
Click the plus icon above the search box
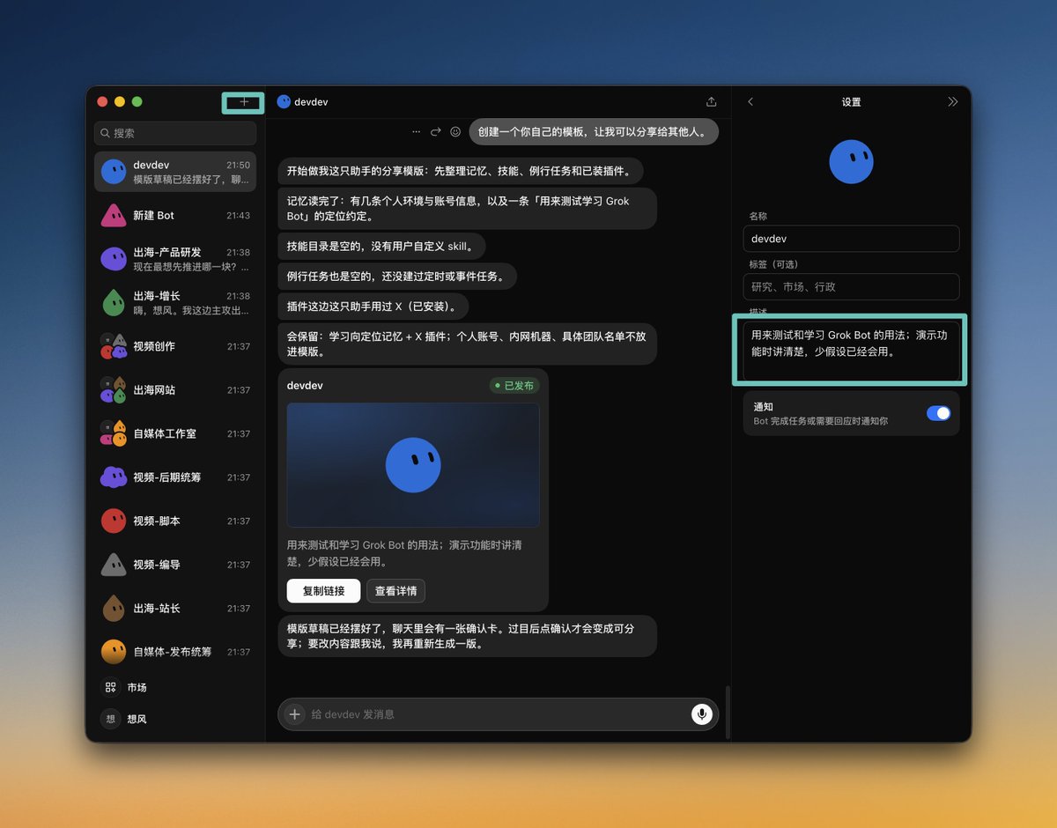[x=244, y=102]
